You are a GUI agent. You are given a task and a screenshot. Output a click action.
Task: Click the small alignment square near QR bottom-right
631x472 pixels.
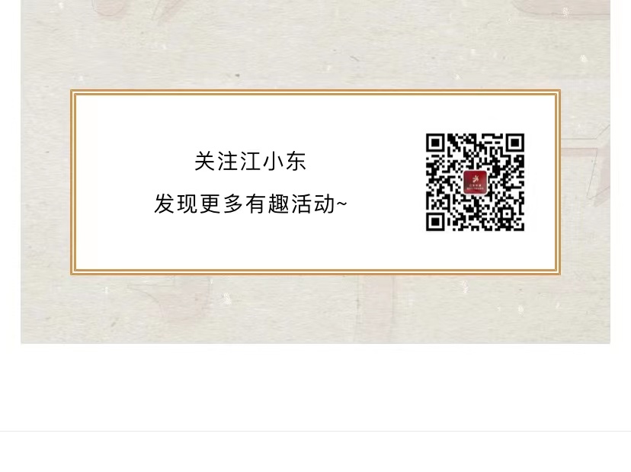point(506,213)
